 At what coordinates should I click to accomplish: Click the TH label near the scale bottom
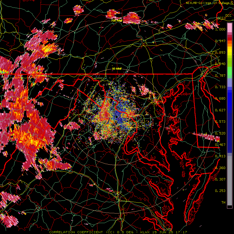223,203
